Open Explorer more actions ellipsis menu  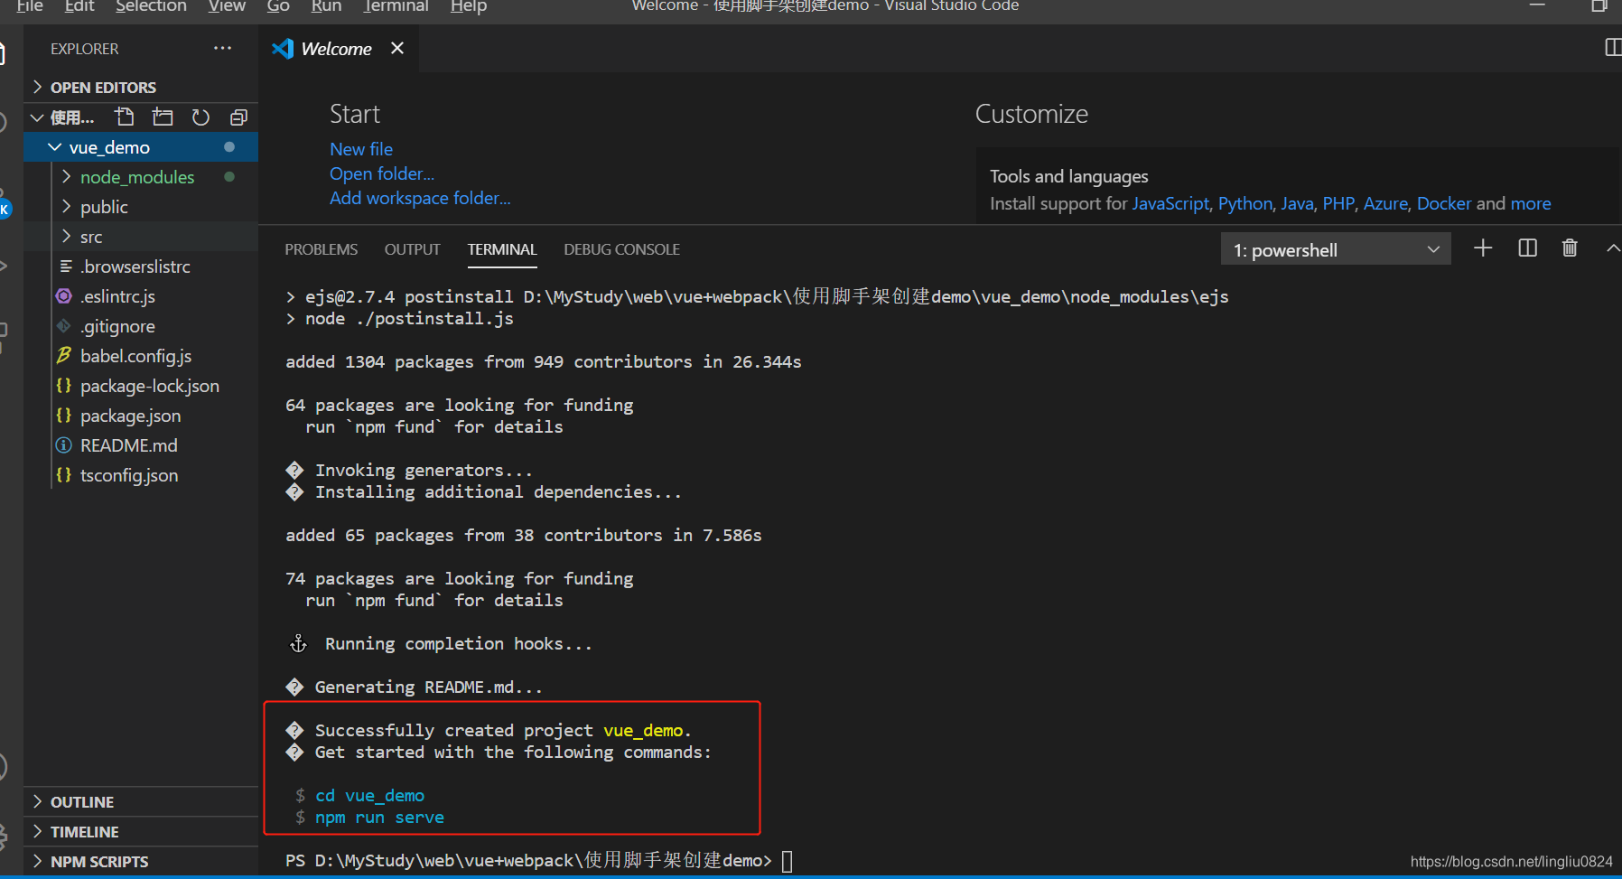click(222, 48)
